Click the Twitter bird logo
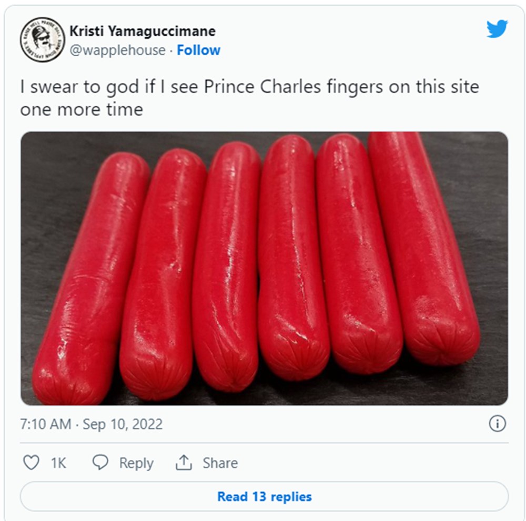Image resolution: width=526 pixels, height=521 pixels. (x=497, y=29)
